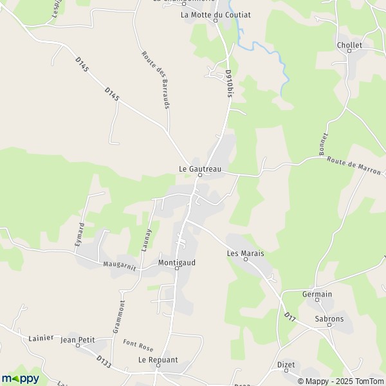Click the La Motte du Coutiat marker

click(216, 21)
